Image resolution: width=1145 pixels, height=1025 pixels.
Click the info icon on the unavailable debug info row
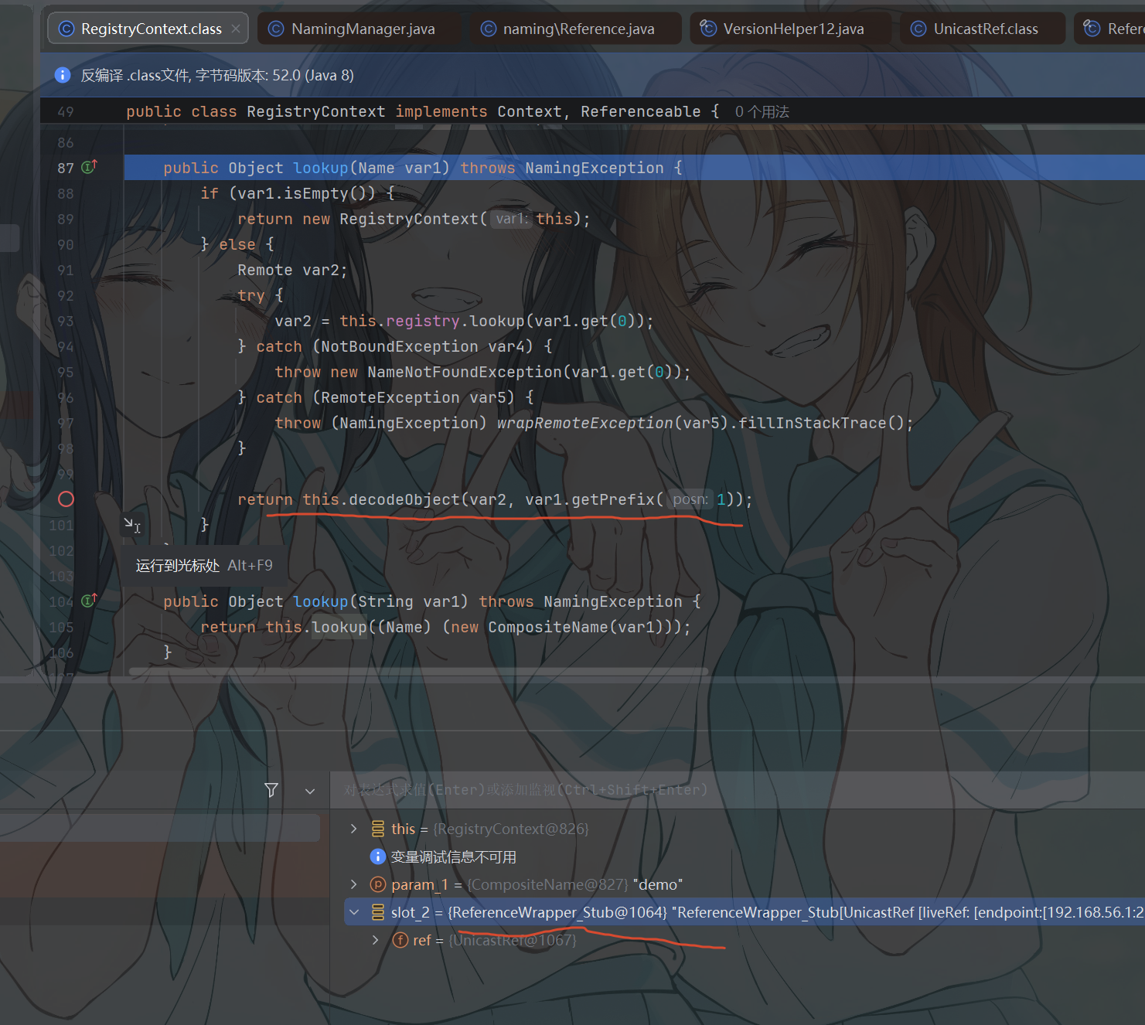tap(378, 856)
